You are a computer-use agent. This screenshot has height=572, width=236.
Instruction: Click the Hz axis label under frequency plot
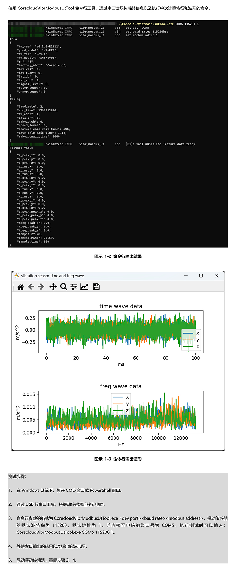[121, 444]
